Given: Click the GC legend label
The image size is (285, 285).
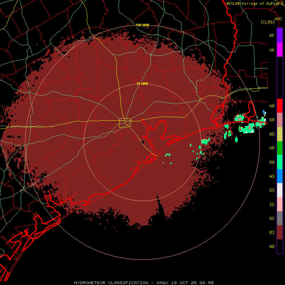Looking at the screenshot, I should point(272,218).
